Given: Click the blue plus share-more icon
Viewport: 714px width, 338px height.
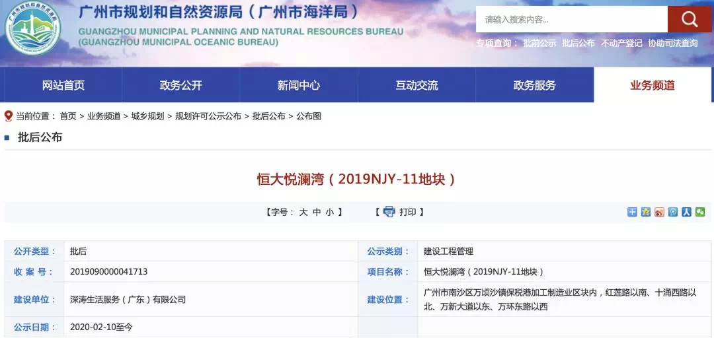Looking at the screenshot, I should coord(632,212).
